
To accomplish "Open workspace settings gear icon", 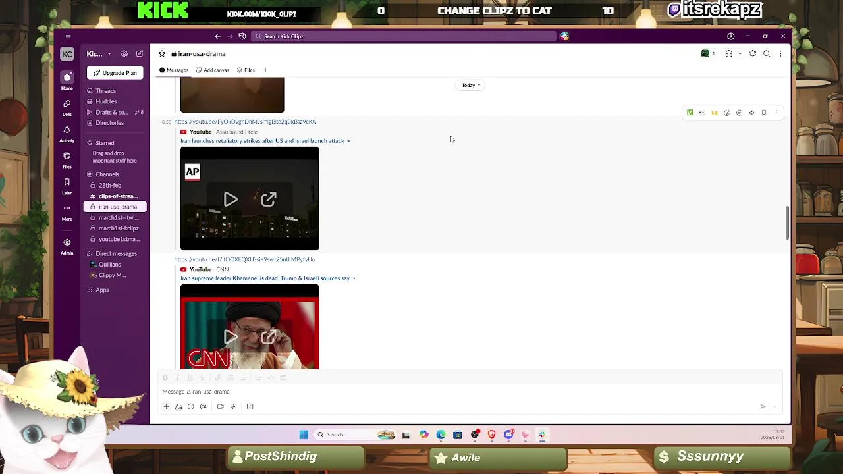I will point(124,54).
